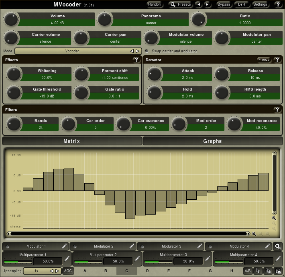Select next Mode with right arrow

[x=137, y=51]
